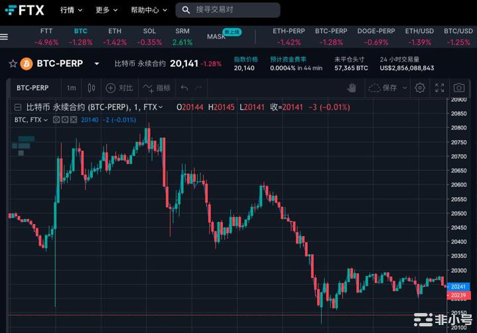
Task: Click the 保存 save button
Action: coord(383,88)
